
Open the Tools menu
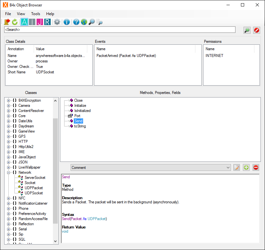36,14
